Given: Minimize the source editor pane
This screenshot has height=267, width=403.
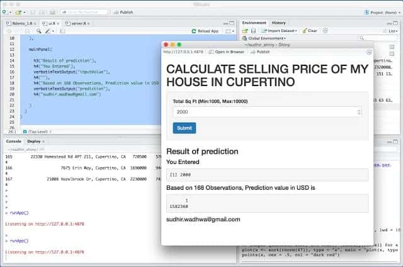Looking at the screenshot, I should 225,24.
